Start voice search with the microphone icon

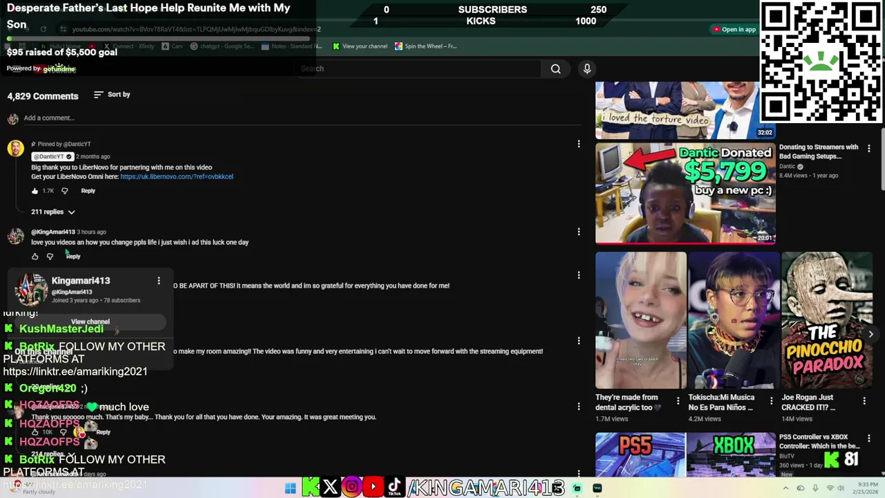[x=587, y=68]
